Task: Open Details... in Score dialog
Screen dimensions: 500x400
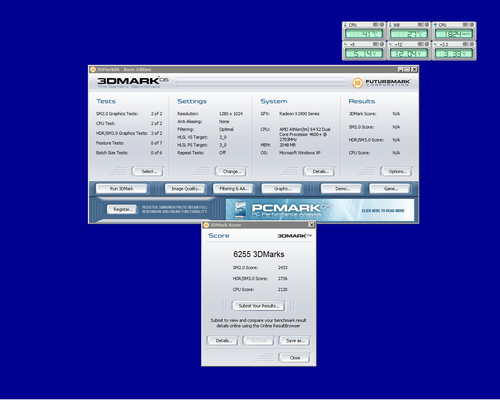Action: (224, 341)
